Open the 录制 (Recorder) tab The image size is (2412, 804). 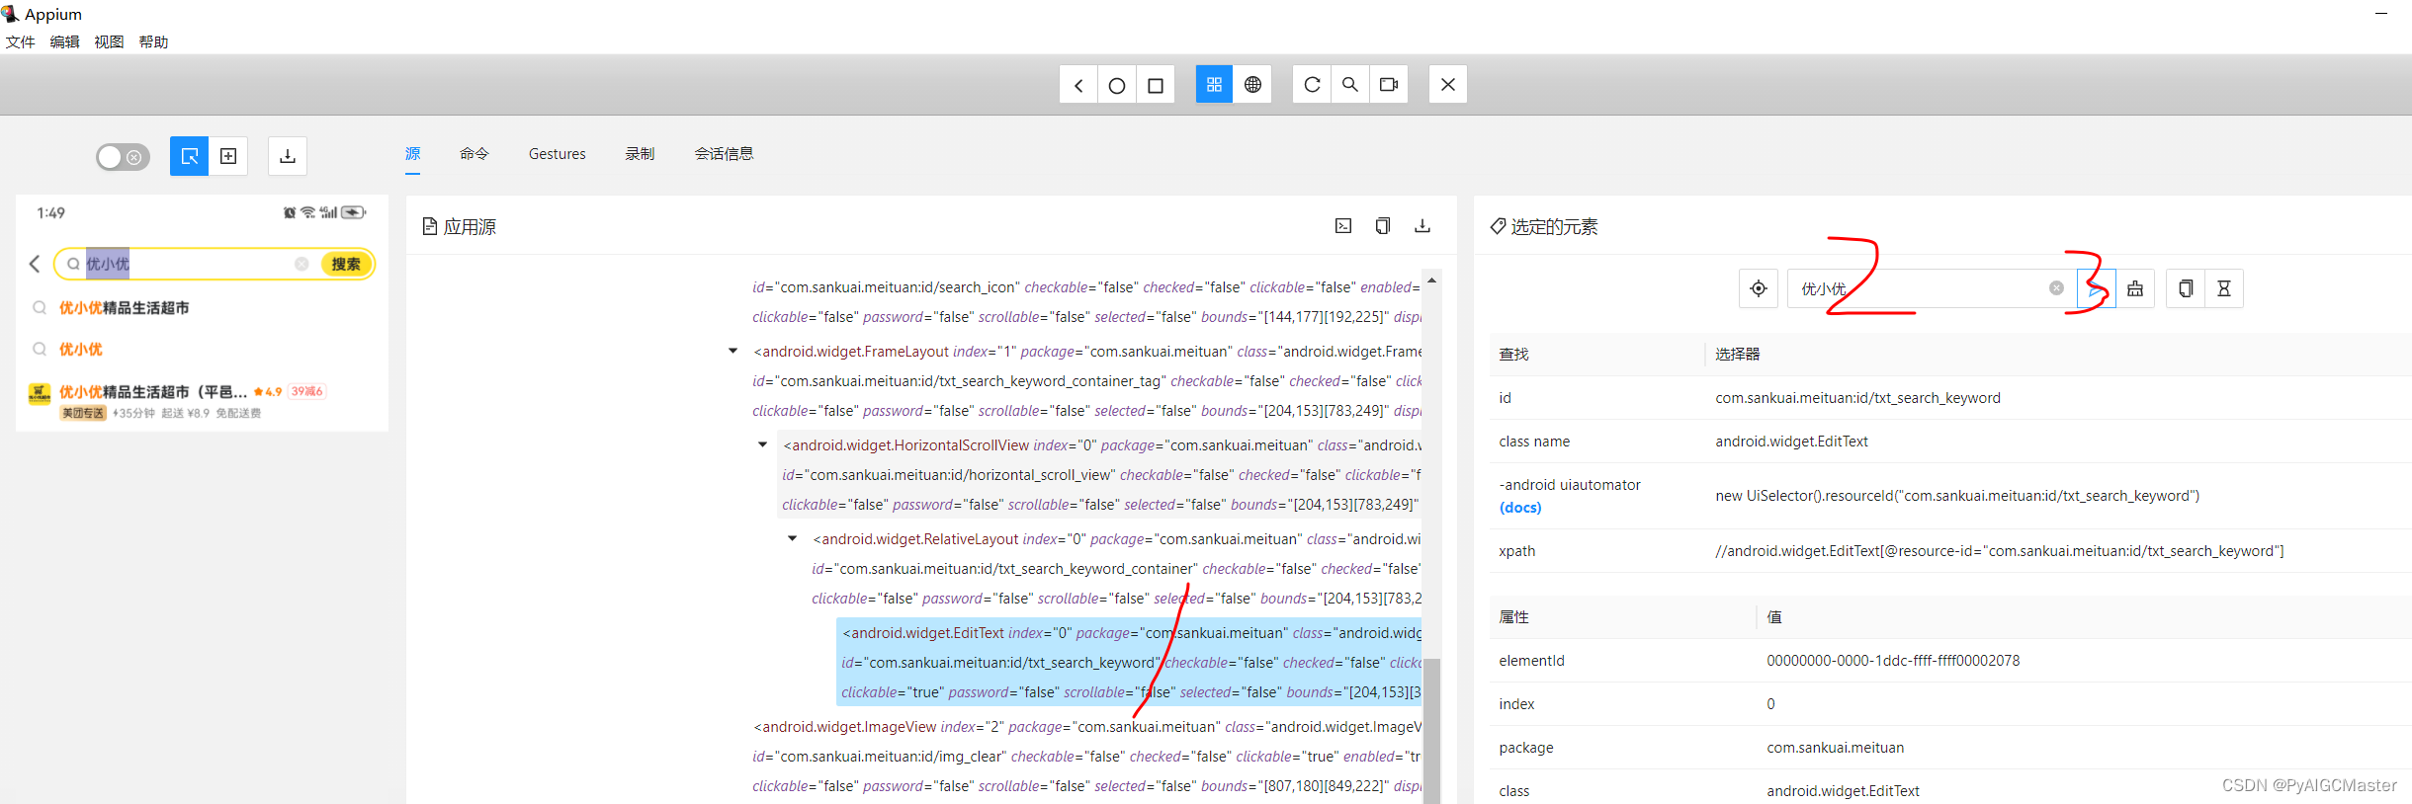click(641, 154)
